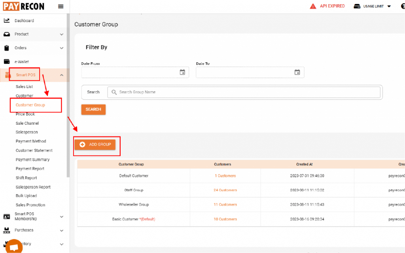Open the Salesperson submenu item
This screenshot has width=405, height=253.
click(26, 132)
